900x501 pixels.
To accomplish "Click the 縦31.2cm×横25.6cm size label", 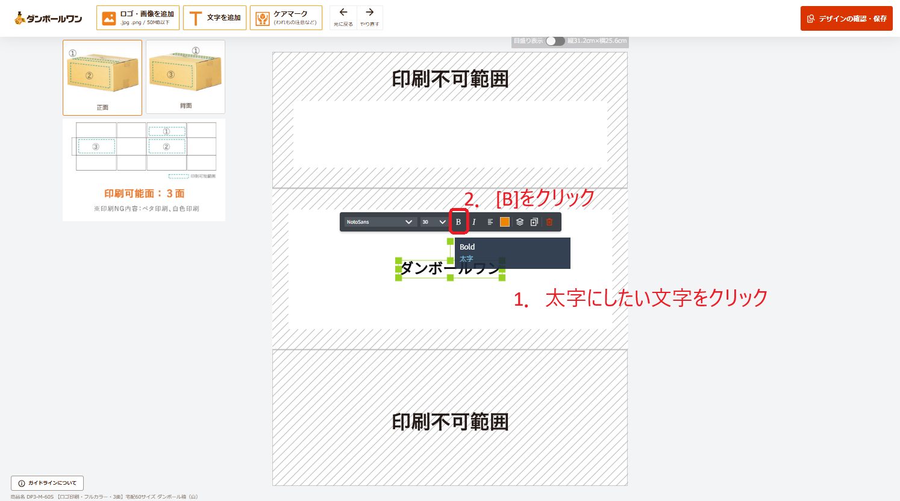I will 597,41.
